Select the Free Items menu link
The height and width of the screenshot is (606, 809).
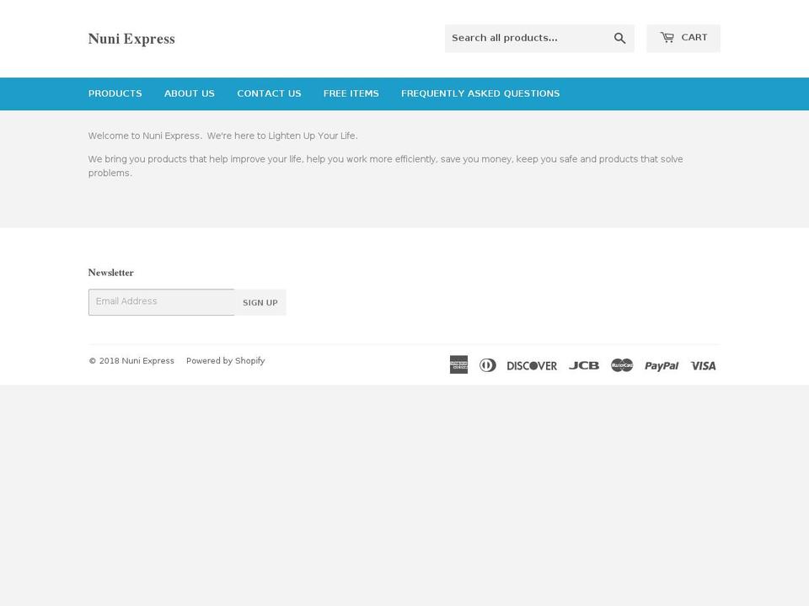[351, 93]
